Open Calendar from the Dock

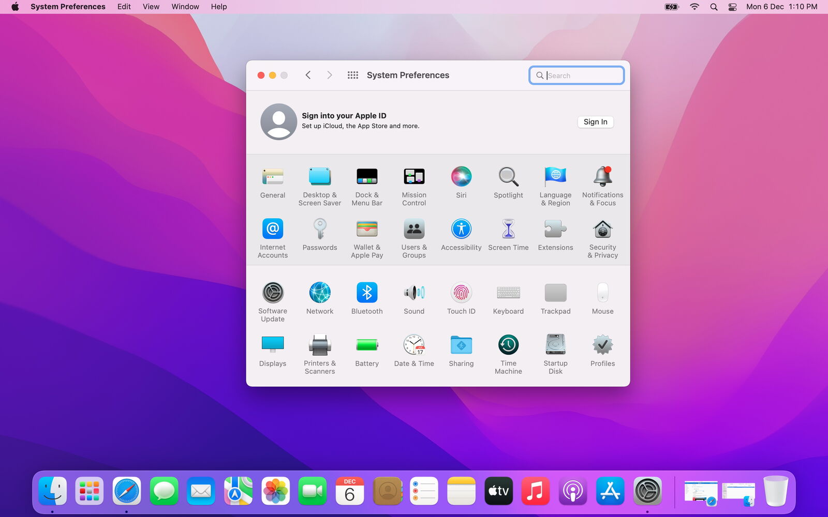[350, 491]
